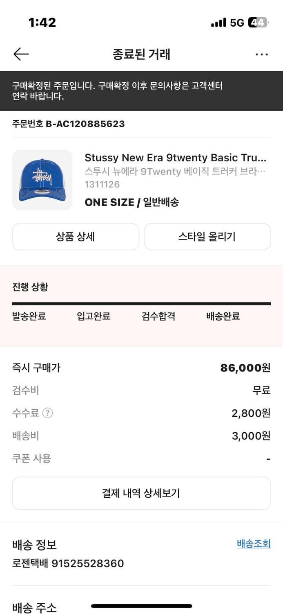Tap the order progress bar
This screenshot has height=614, width=283.
[x=141, y=304]
